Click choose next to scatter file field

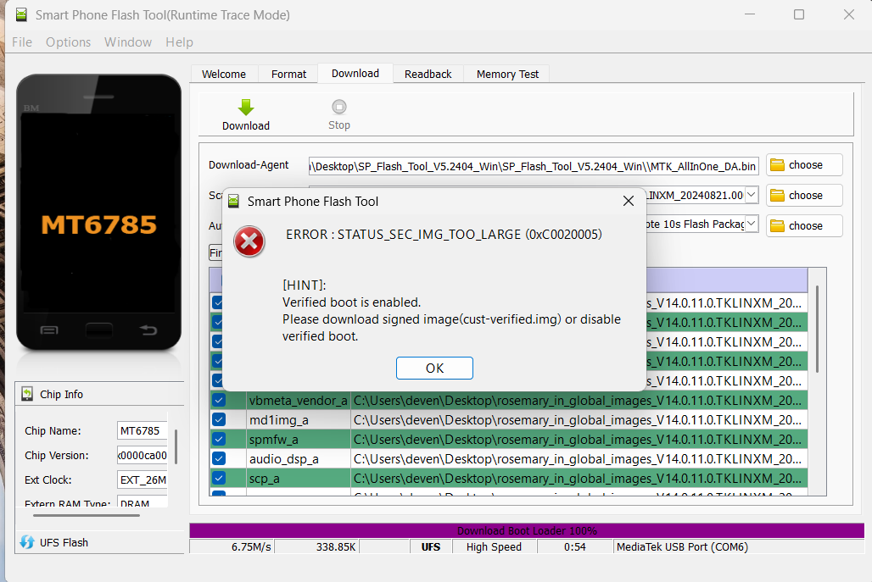coord(804,196)
